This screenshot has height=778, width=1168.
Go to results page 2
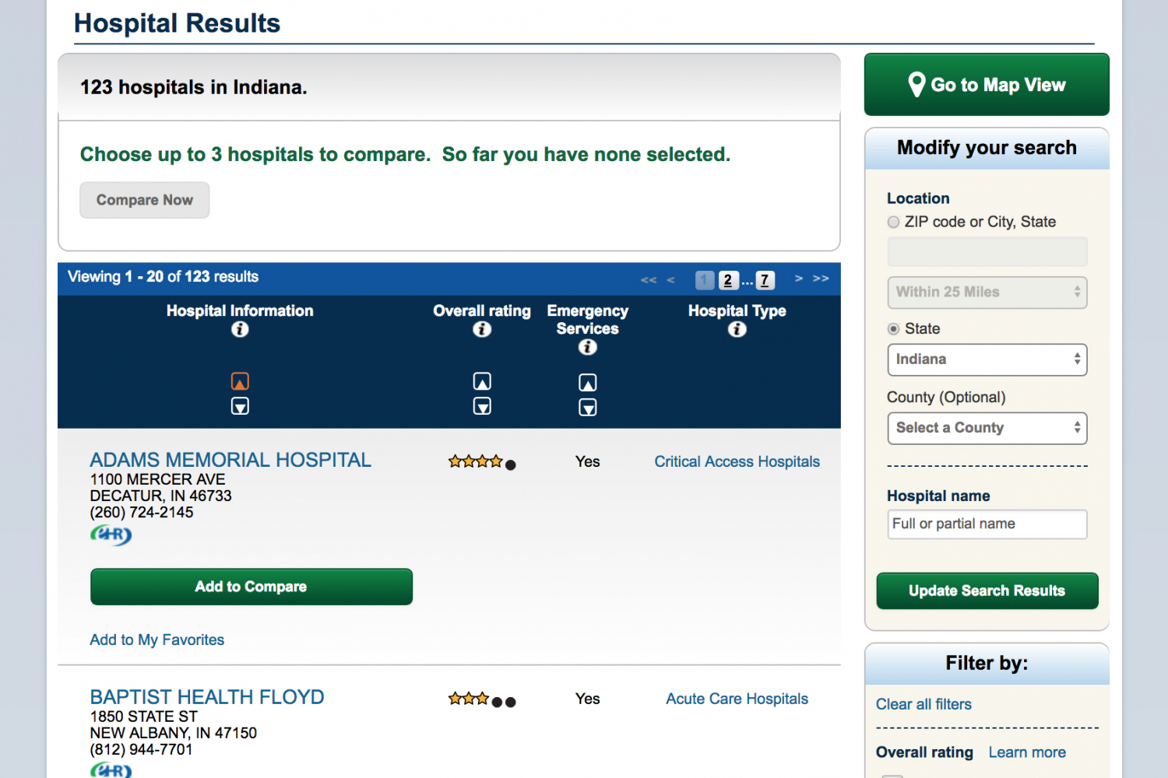(728, 280)
